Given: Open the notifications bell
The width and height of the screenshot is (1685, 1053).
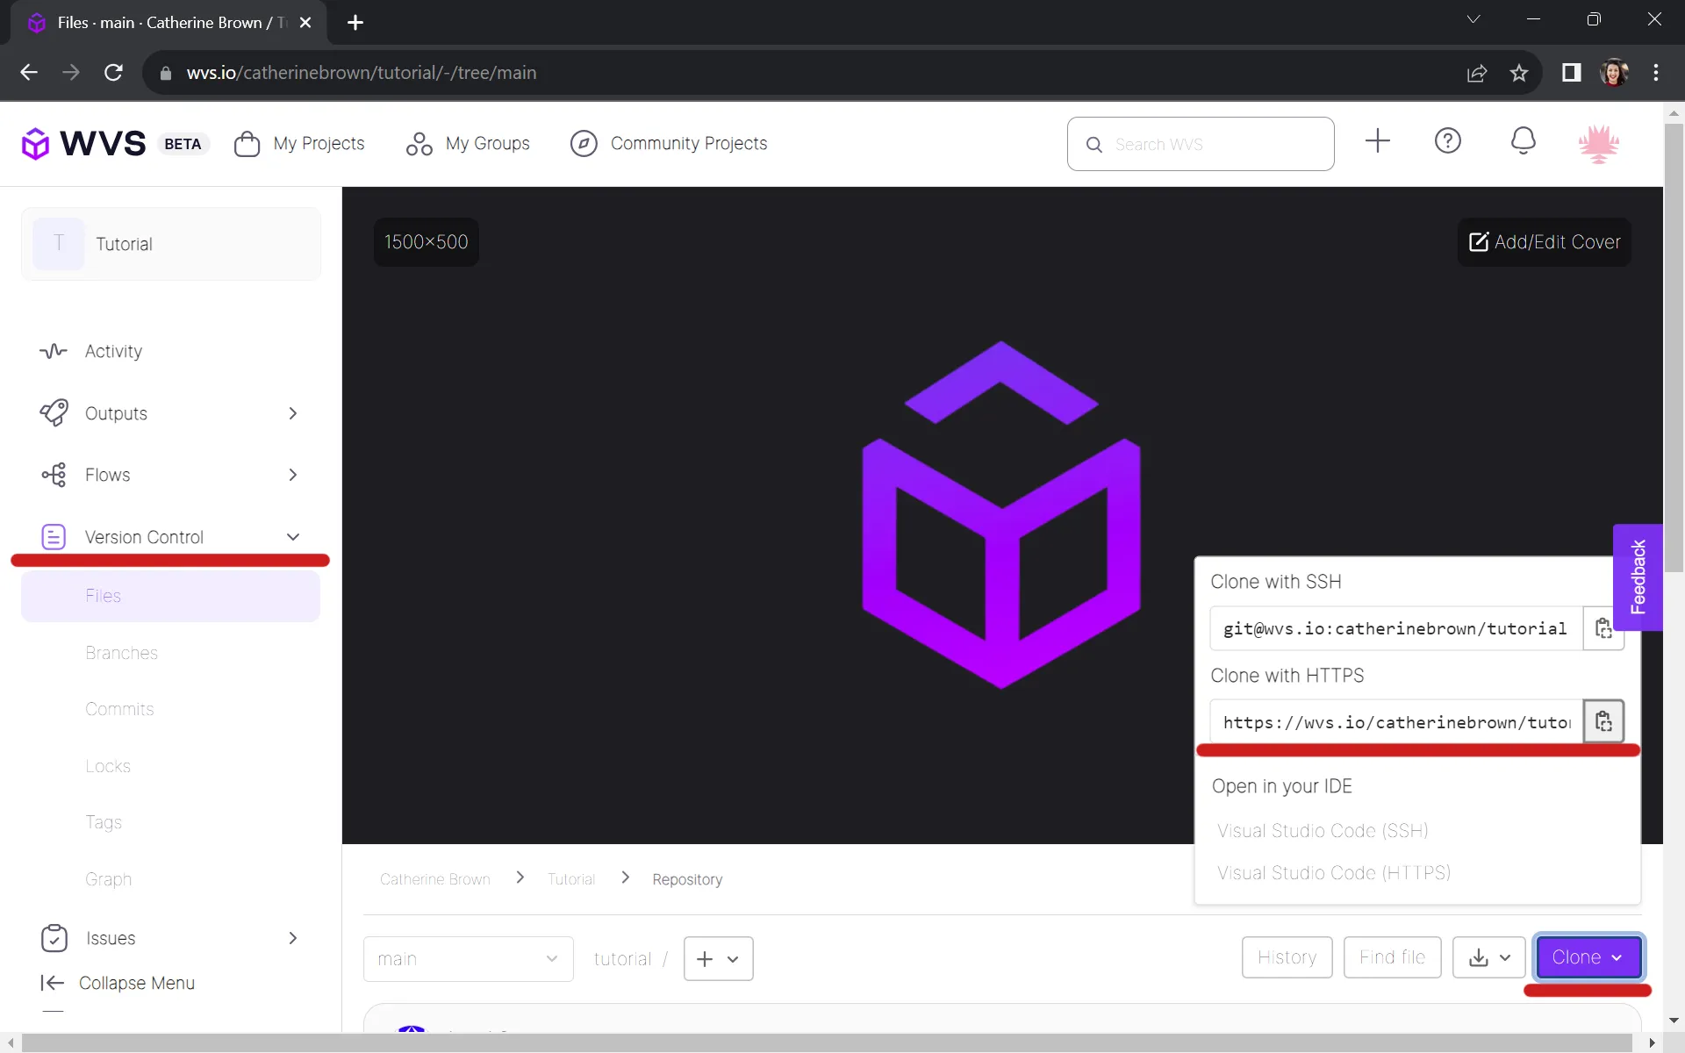Looking at the screenshot, I should (1523, 141).
